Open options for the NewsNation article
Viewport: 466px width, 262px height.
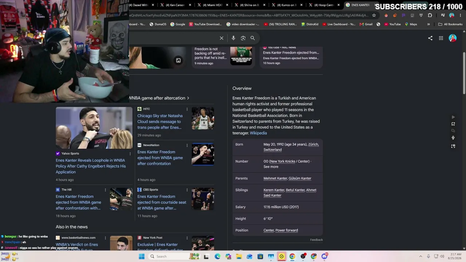[187, 146]
